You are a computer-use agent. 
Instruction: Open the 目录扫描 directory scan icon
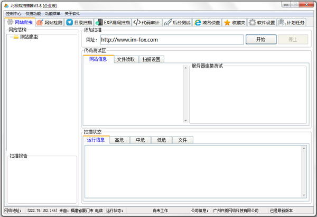(x=70, y=23)
